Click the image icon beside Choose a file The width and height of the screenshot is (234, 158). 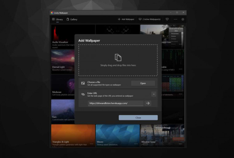point(83,83)
